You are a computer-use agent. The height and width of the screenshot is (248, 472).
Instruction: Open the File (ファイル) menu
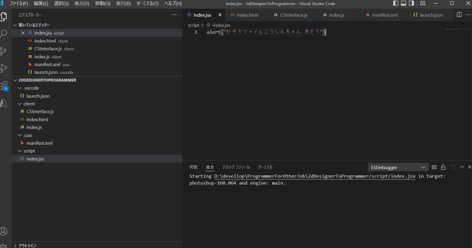(x=19, y=3)
